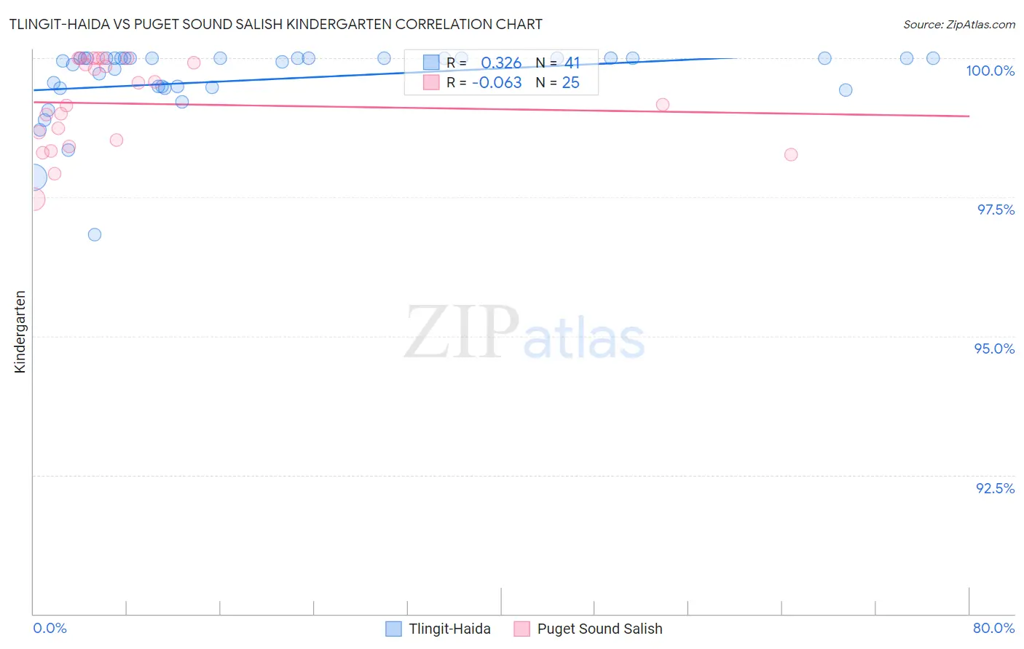Click the 92.5% y-axis tick label
1024x649 pixels.
click(995, 488)
